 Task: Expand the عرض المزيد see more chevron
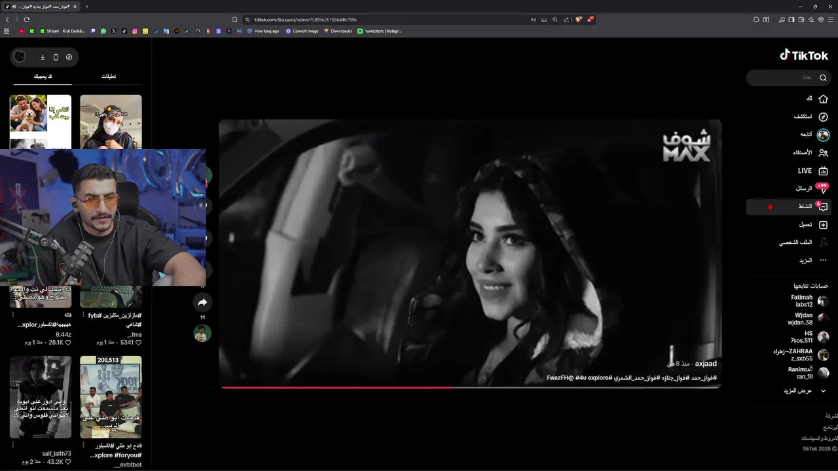pyautogui.click(x=823, y=391)
